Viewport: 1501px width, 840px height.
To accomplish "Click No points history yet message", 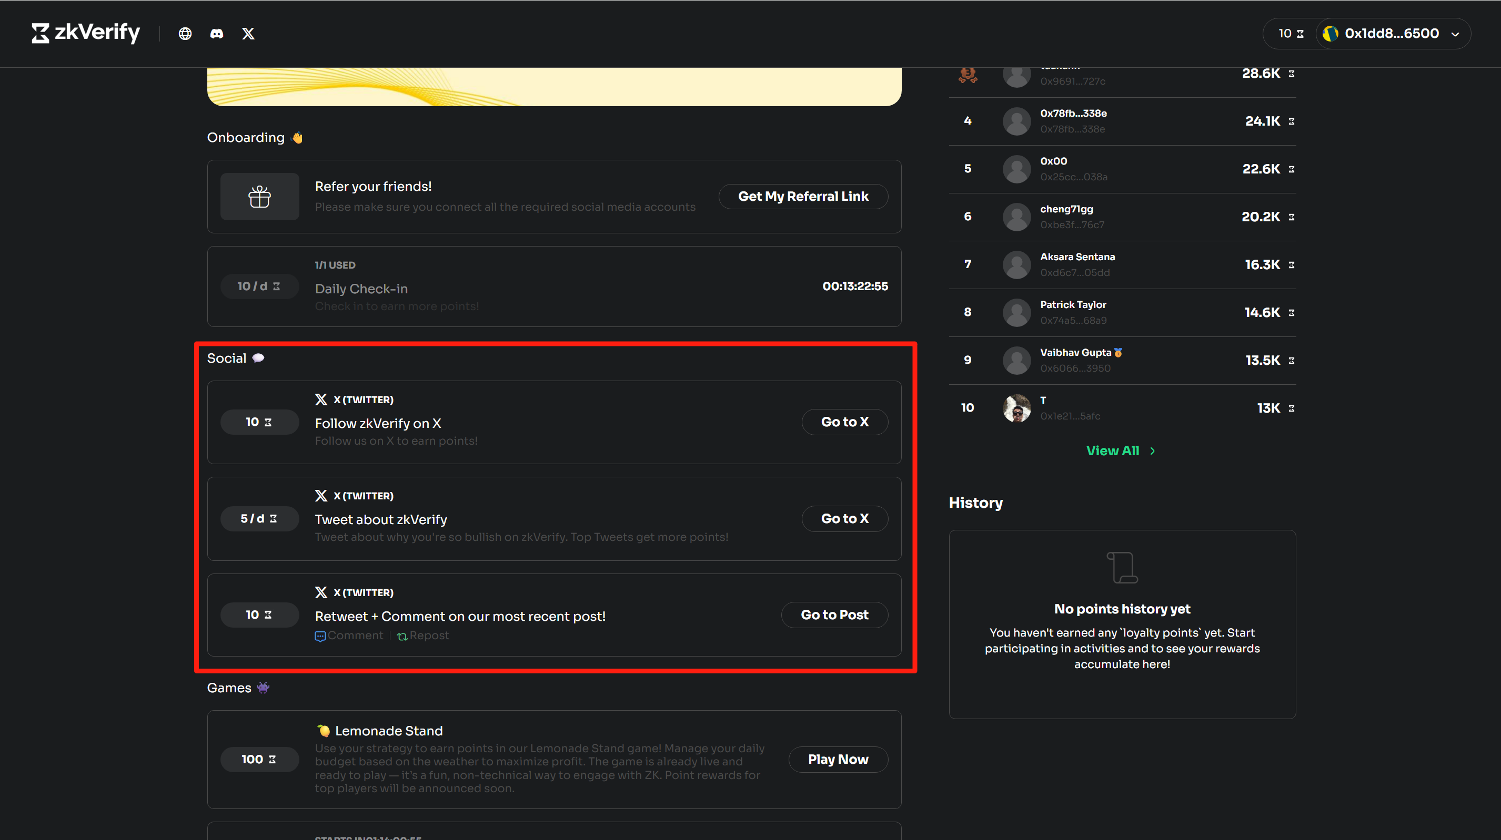I will click(x=1122, y=609).
